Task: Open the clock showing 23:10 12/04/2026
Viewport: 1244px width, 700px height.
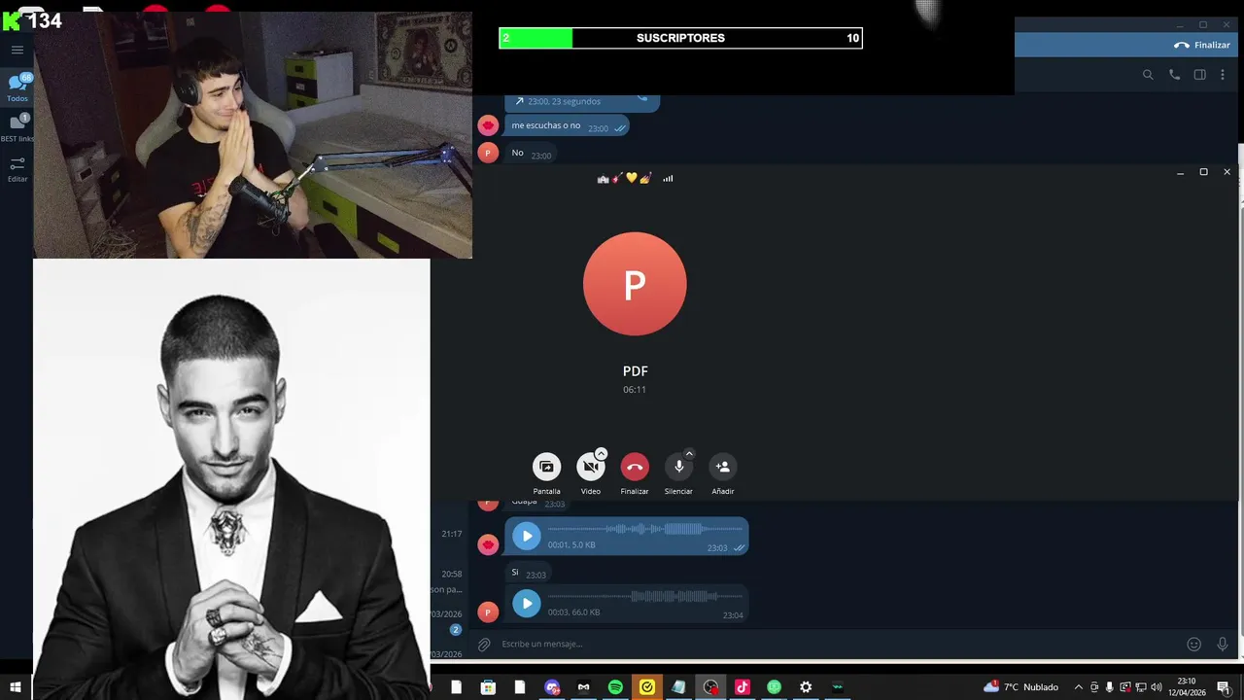Action: coord(1188,687)
